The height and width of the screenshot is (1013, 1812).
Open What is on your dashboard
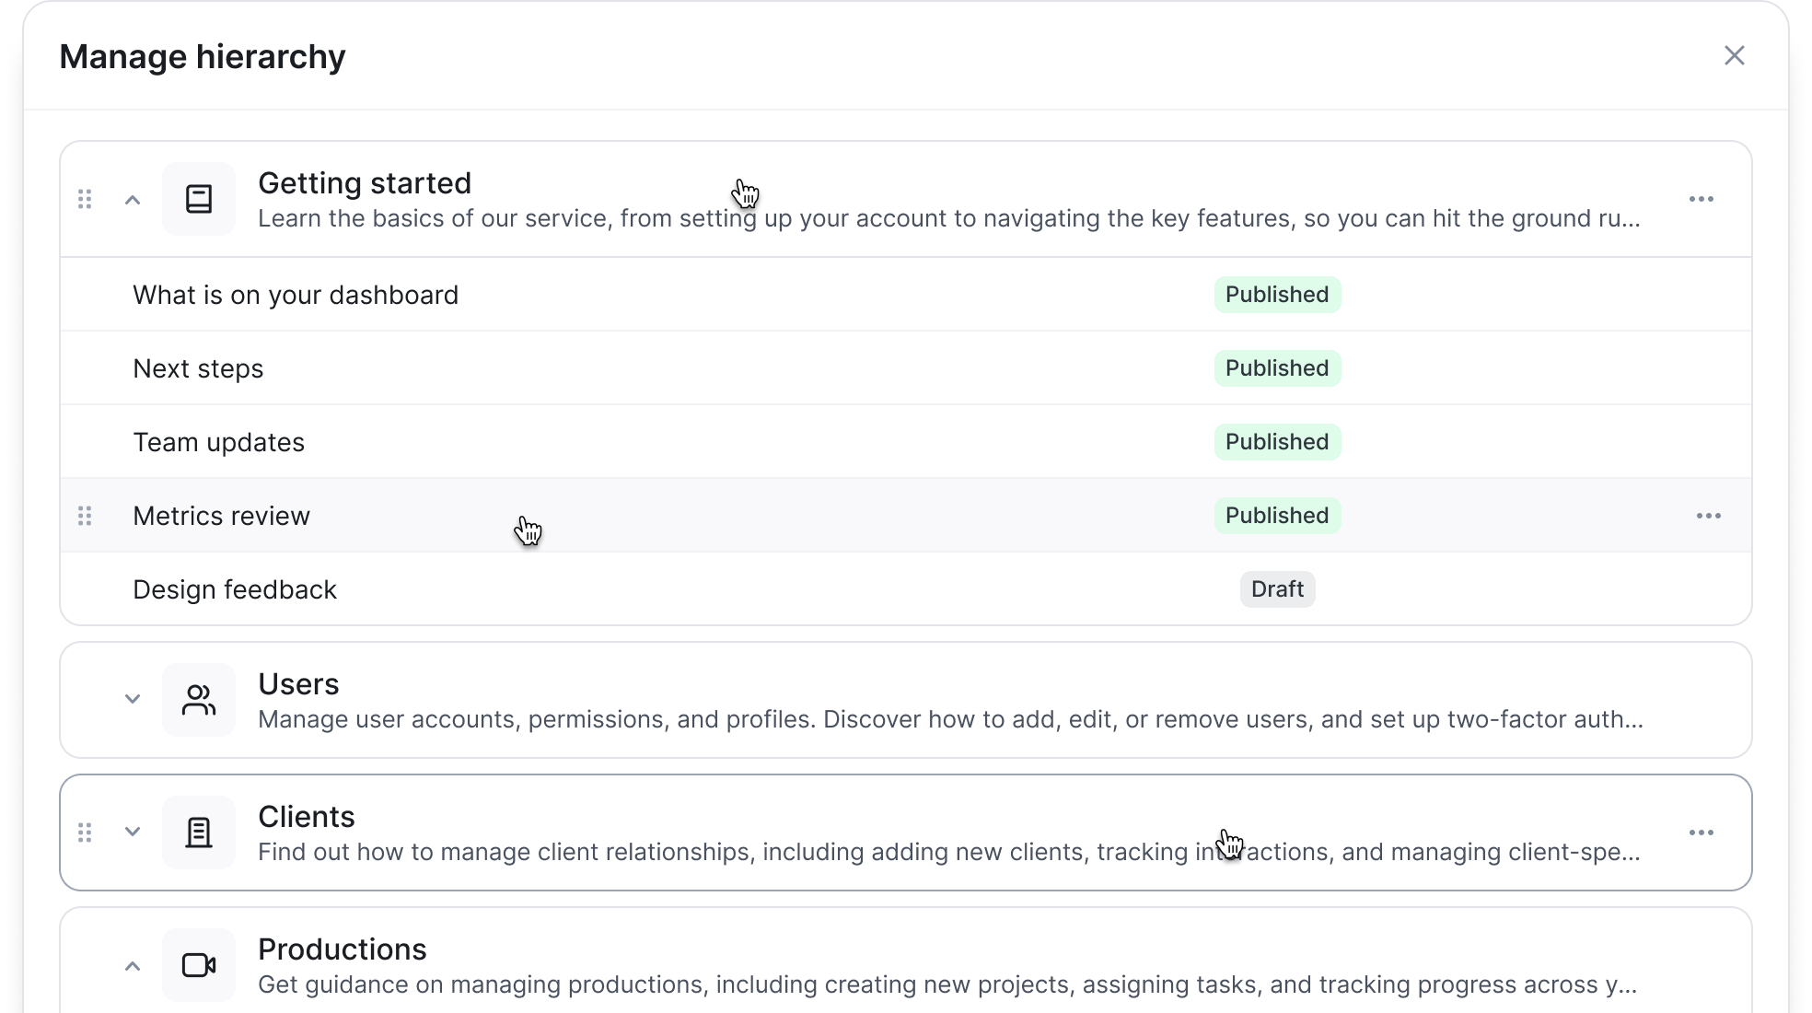[296, 295]
